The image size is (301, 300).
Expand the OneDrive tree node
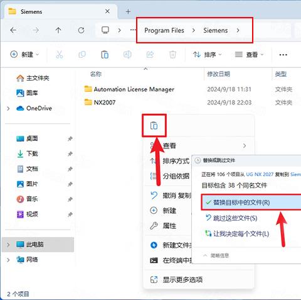8,108
